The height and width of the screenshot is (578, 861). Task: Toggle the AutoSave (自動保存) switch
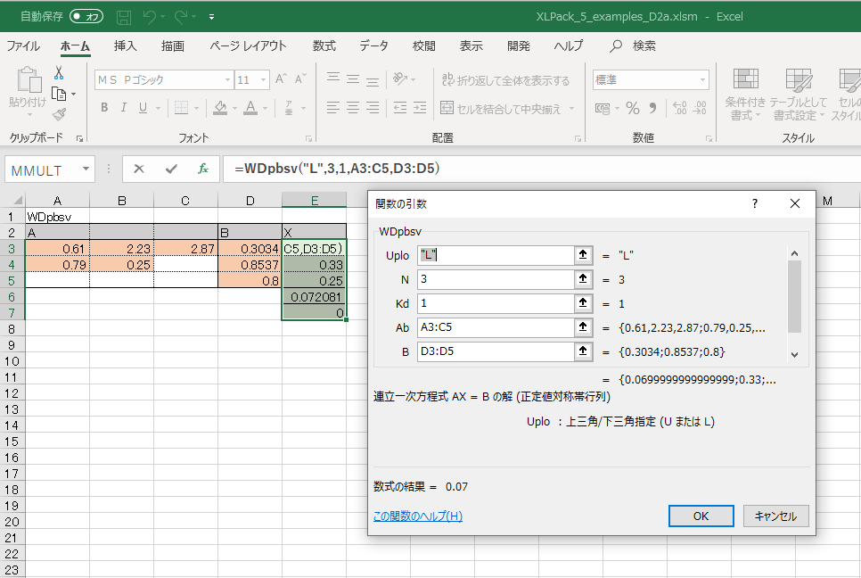coord(86,17)
